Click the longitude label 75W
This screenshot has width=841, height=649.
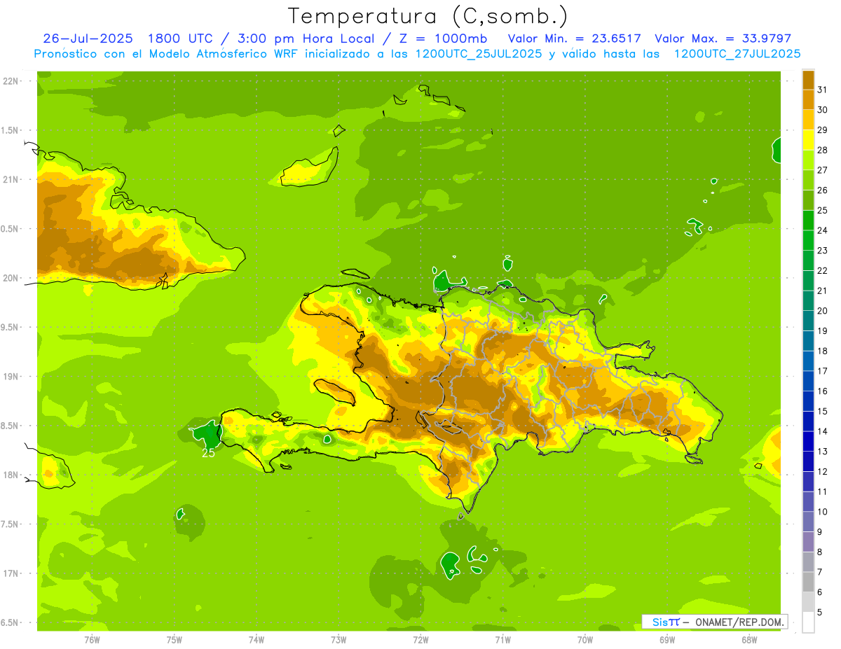[x=175, y=639]
